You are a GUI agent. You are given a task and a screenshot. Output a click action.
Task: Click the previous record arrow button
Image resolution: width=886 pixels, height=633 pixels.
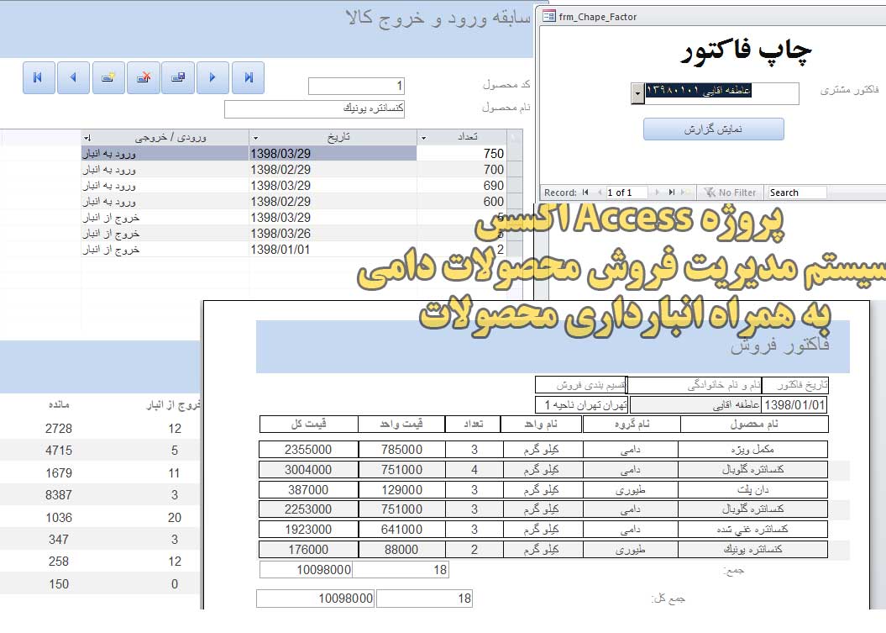[73, 77]
